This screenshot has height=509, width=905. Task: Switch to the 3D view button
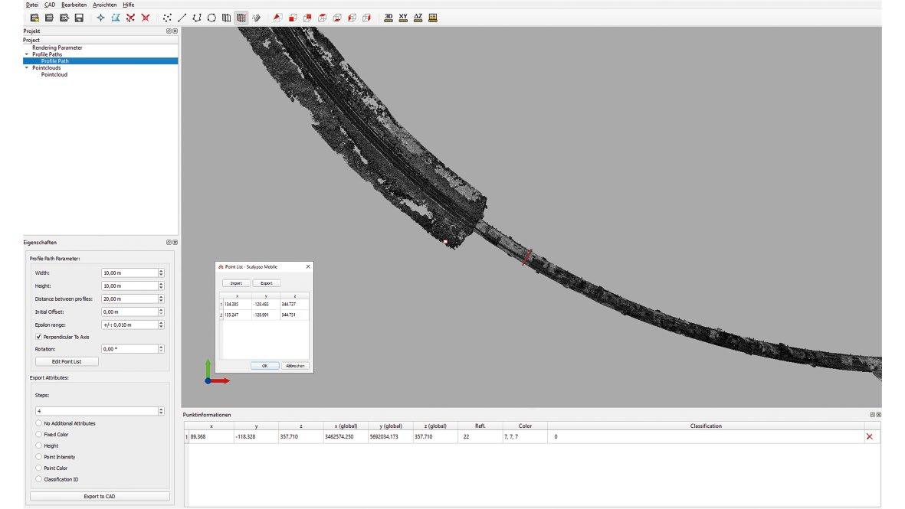(x=389, y=18)
